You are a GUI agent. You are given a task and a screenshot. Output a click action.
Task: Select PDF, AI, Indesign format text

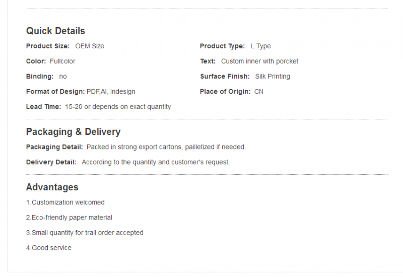click(111, 92)
